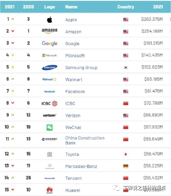Click the Amazon logo
The height and width of the screenshot is (196, 171).
pyautogui.click(x=50, y=31)
